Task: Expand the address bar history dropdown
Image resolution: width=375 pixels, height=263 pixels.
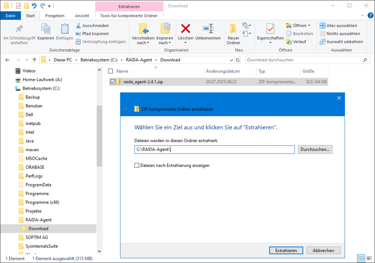Action: coord(231,60)
